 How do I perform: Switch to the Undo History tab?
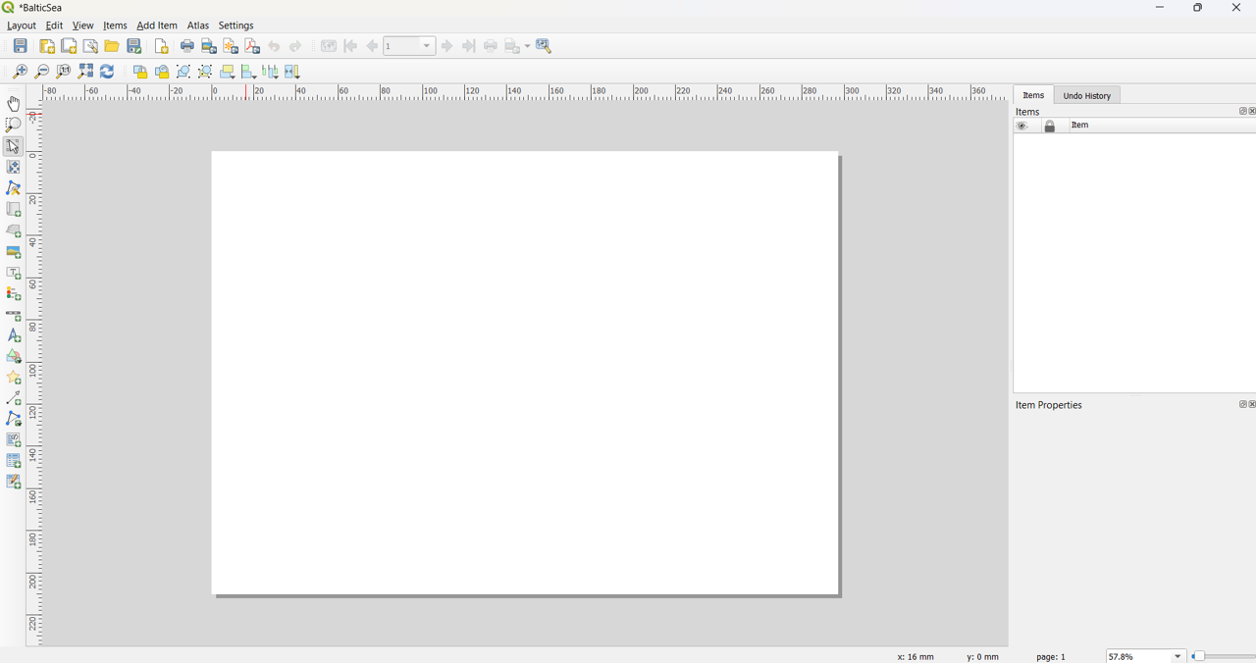1086,96
